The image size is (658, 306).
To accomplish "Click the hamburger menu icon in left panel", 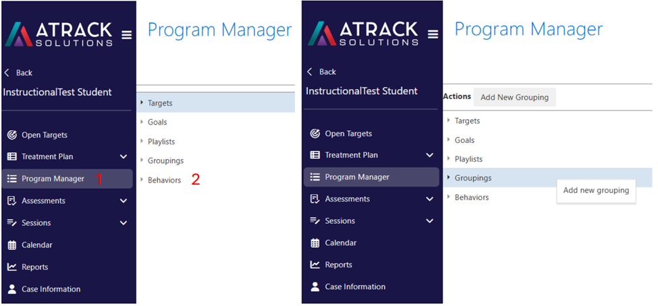I will [127, 35].
